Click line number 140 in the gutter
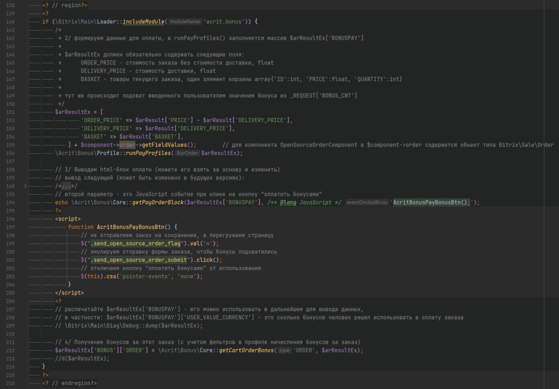Viewport: 559px width, 389px height. coord(10,22)
